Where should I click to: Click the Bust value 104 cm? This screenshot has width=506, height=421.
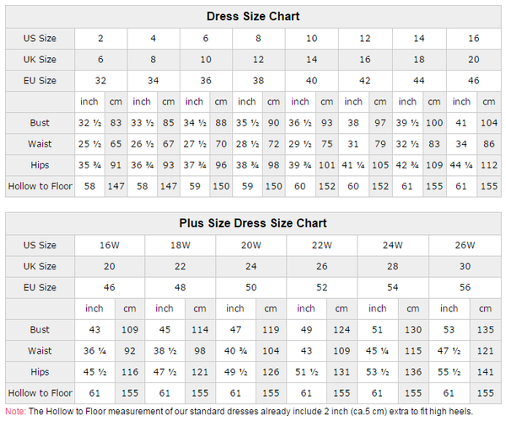(489, 123)
